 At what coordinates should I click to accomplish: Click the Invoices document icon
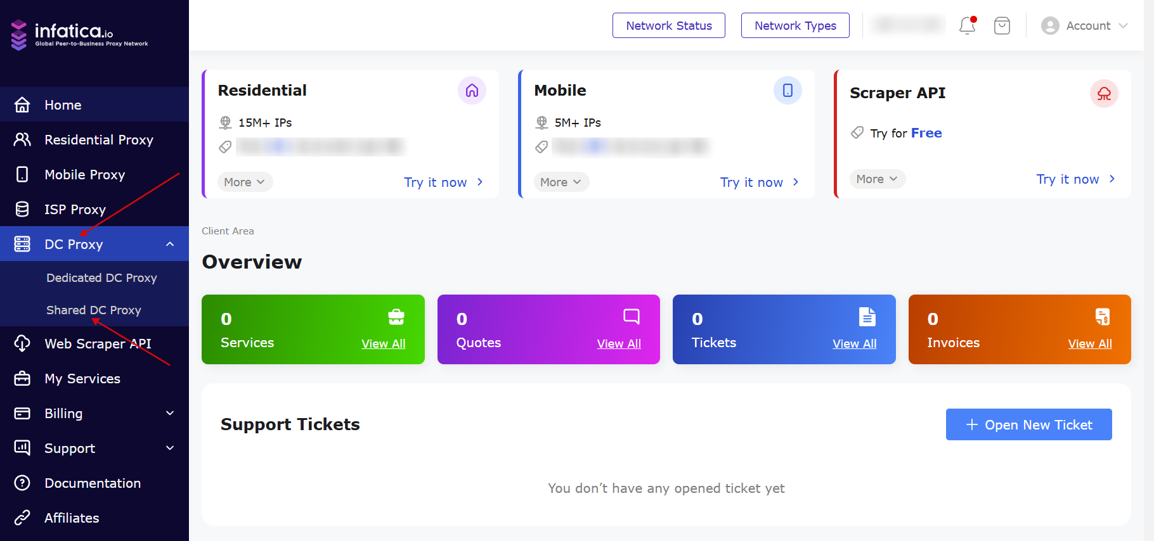click(x=1103, y=316)
